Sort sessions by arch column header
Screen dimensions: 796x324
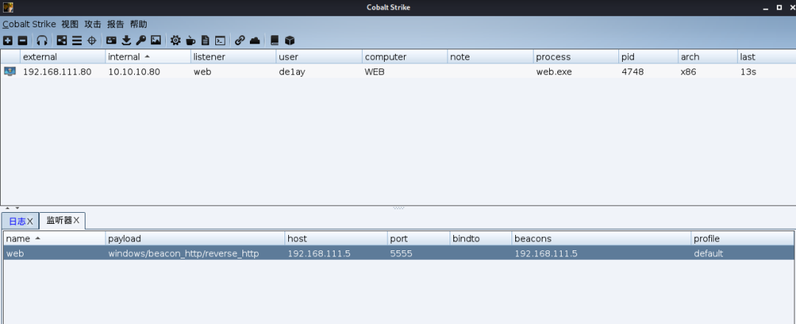[x=708, y=57]
